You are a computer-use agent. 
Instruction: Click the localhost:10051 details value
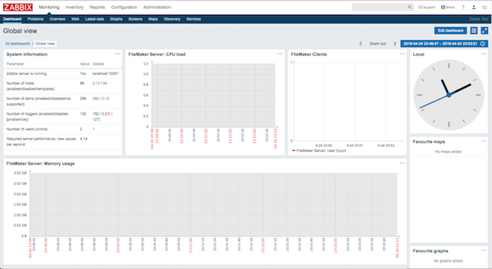tap(106, 73)
